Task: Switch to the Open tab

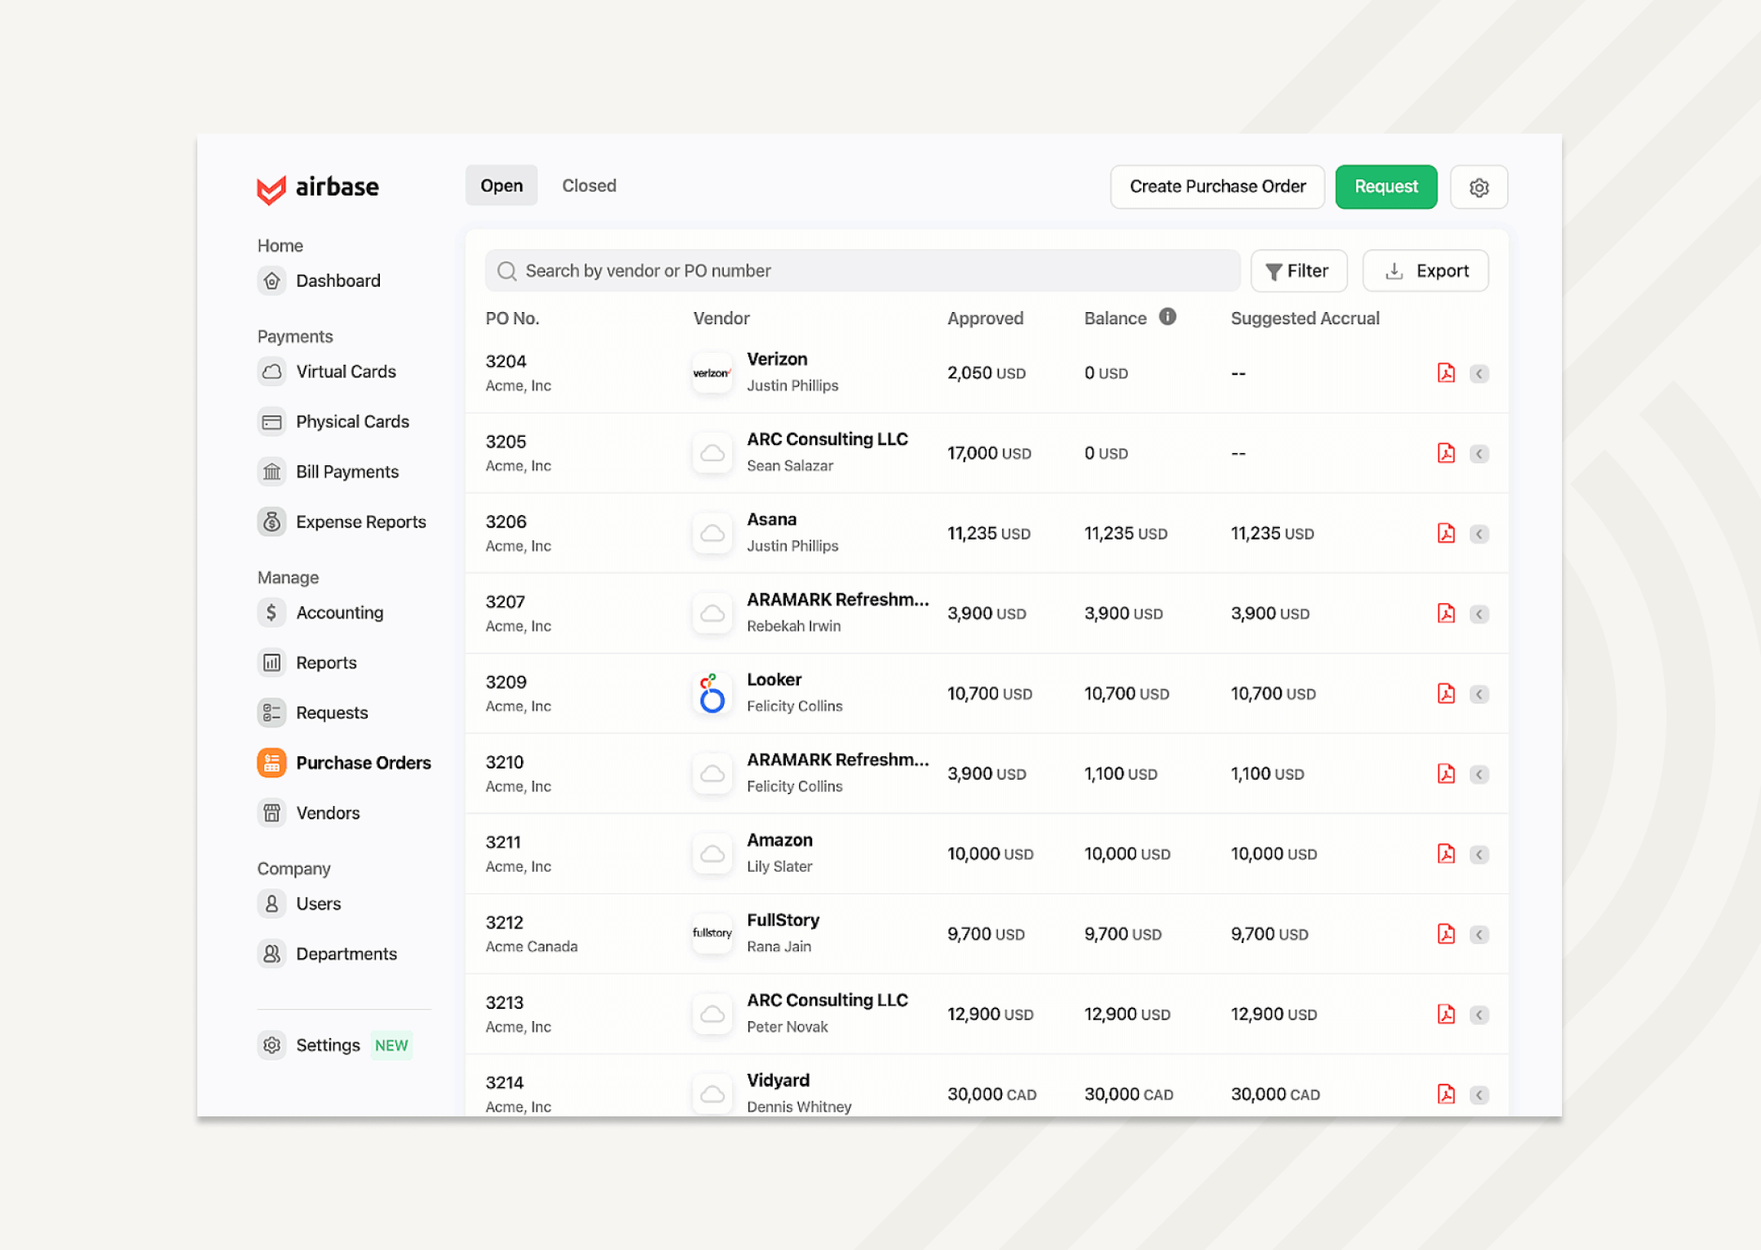Action: tap(501, 186)
